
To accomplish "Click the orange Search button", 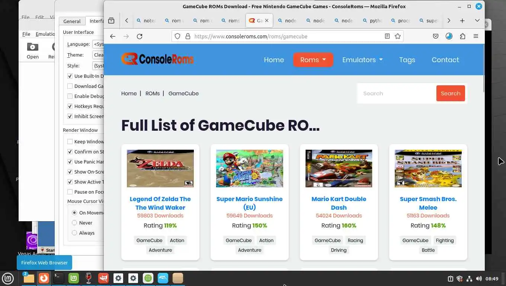I will click(451, 93).
